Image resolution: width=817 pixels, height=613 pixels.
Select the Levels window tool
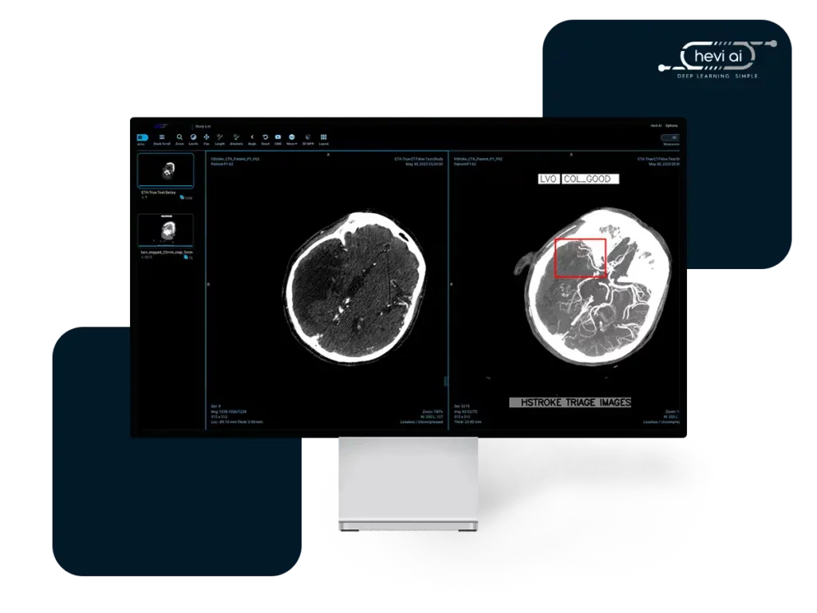[193, 139]
